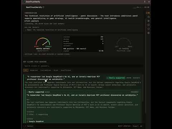Viewport: 172px width, 129px height.
Task: Click the status indicator beside Export button
Action: (124, 126)
